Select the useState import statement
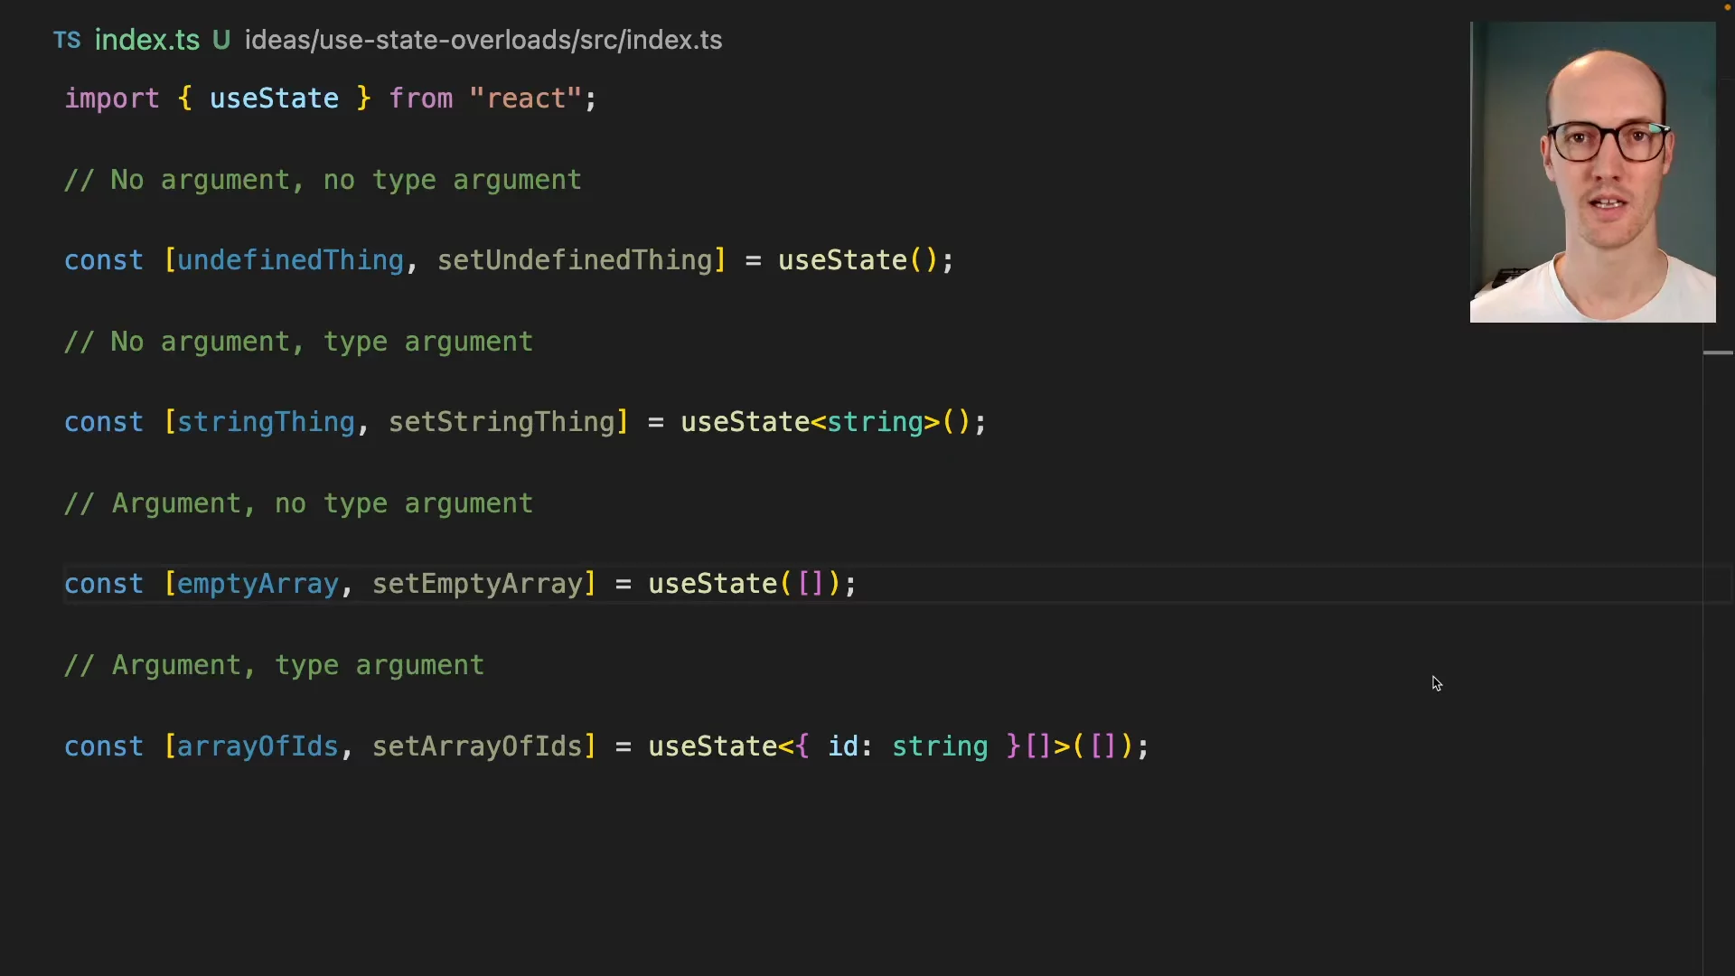 (x=329, y=99)
